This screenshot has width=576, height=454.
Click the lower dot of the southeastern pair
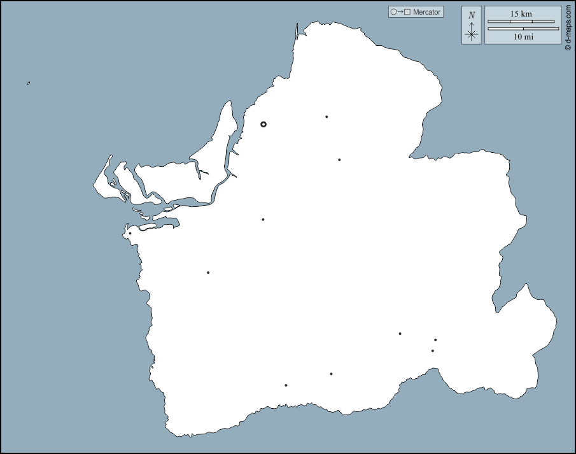click(x=433, y=351)
